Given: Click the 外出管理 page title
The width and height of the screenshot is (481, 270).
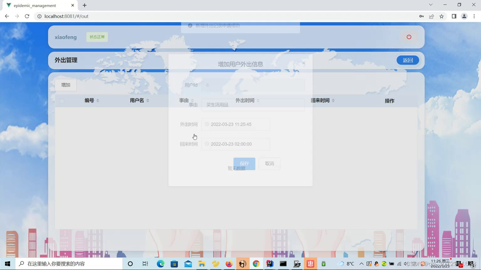Looking at the screenshot, I should click(x=66, y=60).
